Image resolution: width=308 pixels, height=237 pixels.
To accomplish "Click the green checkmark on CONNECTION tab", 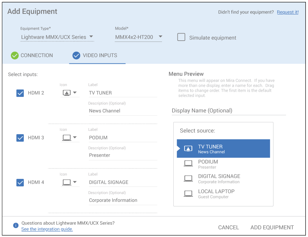I will click(15, 55).
